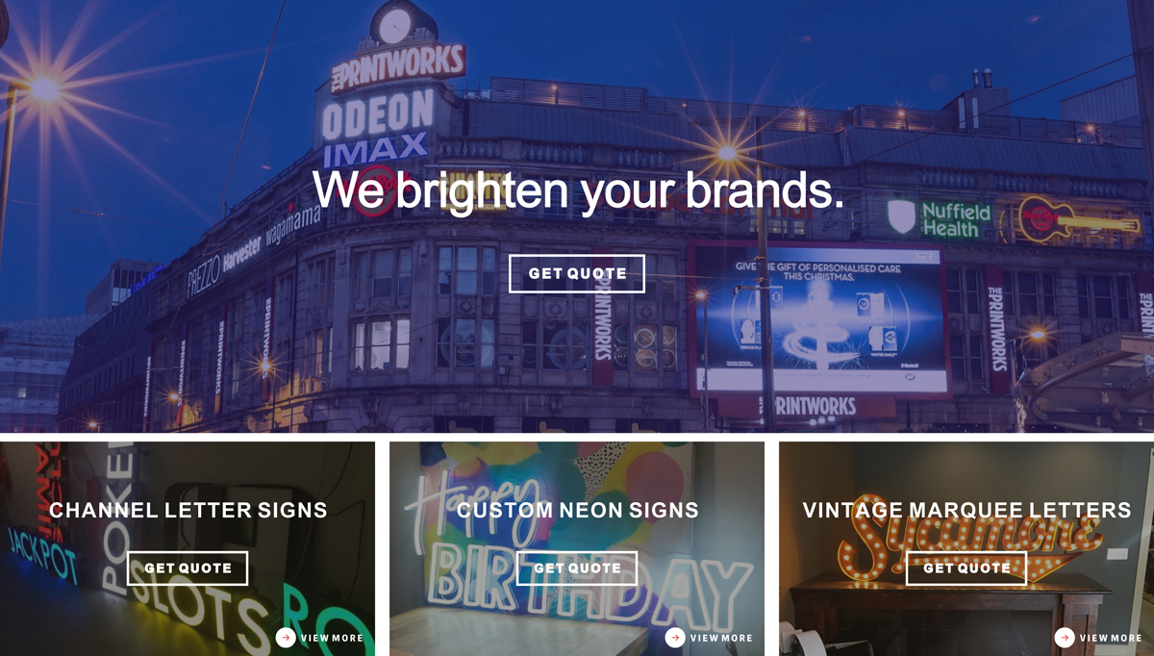The image size is (1154, 656).
Task: Click the arrow icon on Vintage Marquee Letters card
Action: [1065, 638]
